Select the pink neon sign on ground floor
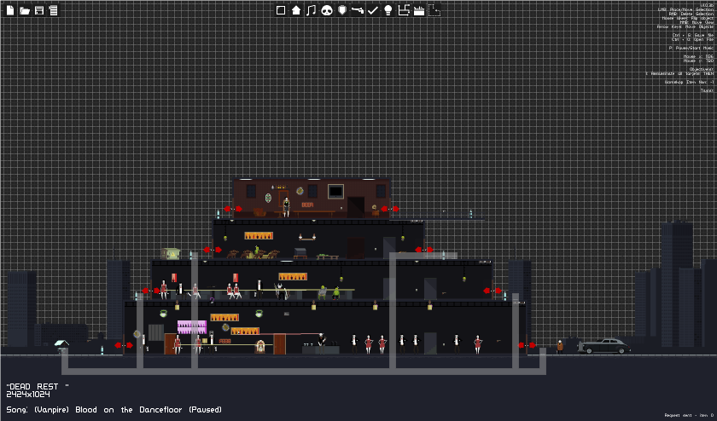717x421 pixels. tap(192, 327)
